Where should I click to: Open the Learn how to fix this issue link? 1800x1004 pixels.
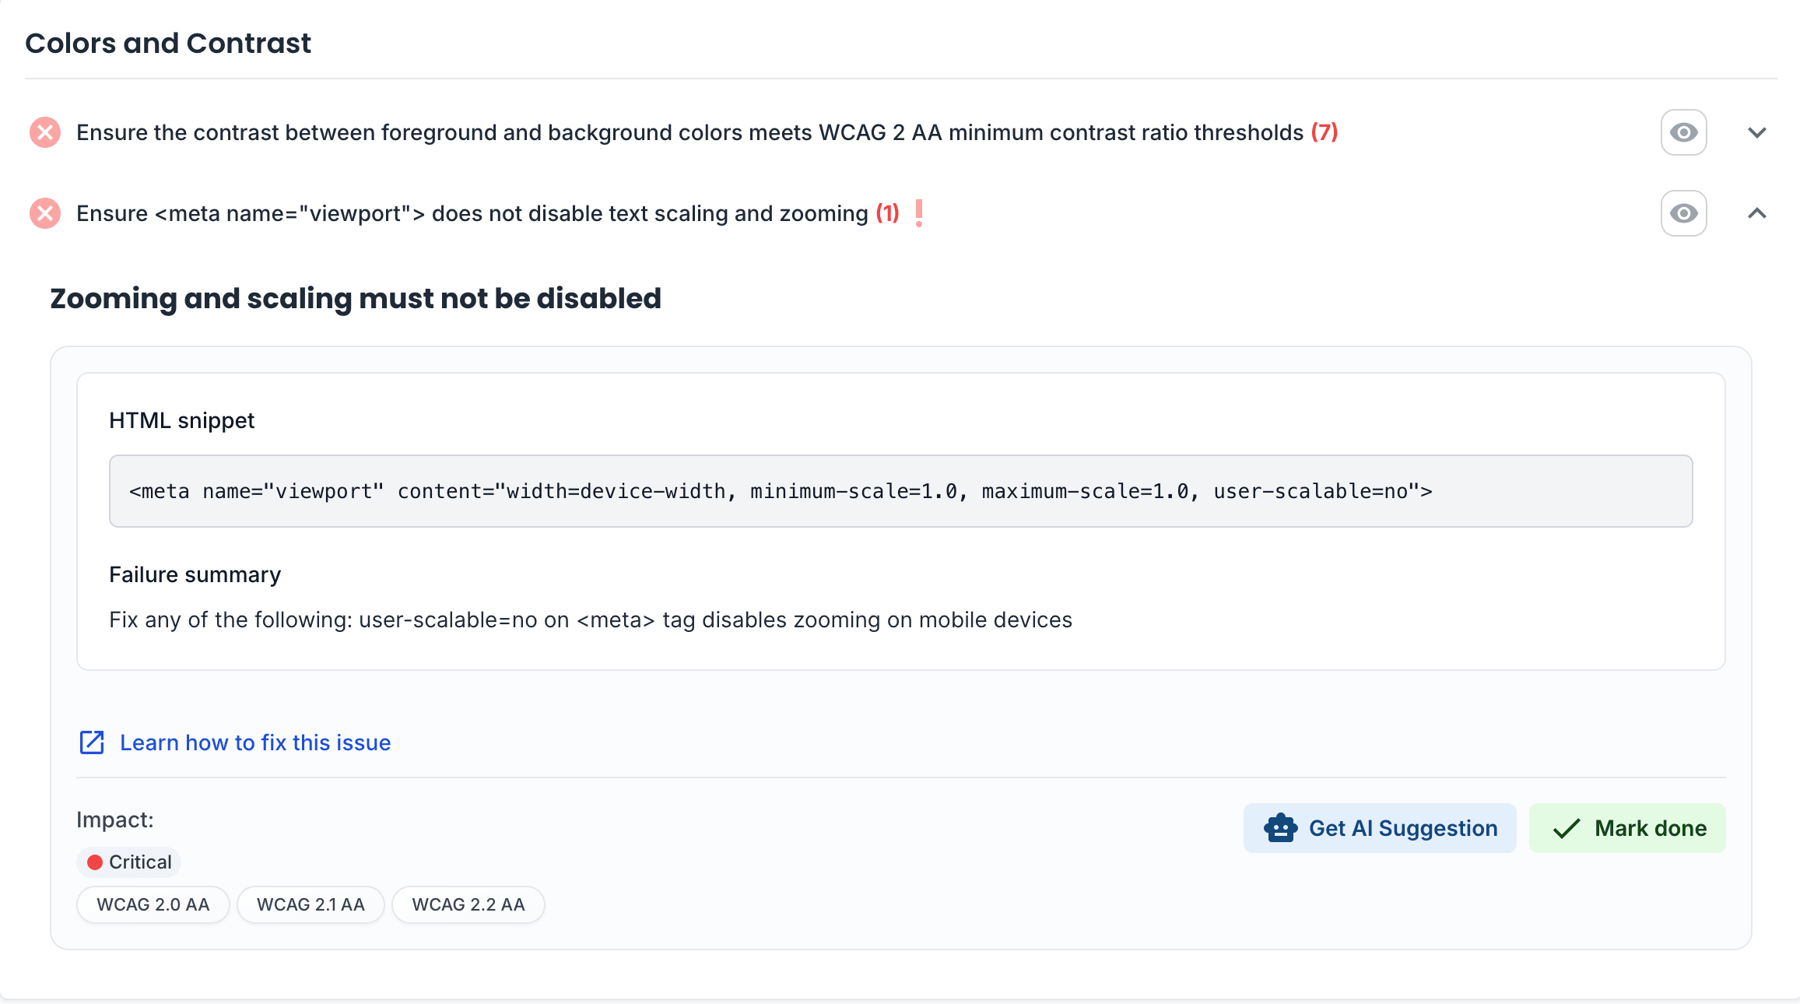click(254, 742)
